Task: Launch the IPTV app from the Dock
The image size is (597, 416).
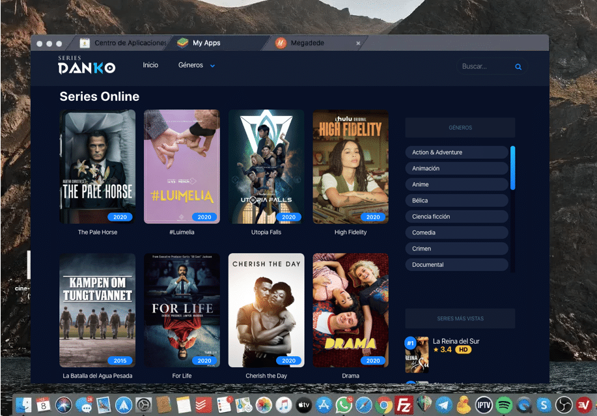Action: tap(482, 404)
